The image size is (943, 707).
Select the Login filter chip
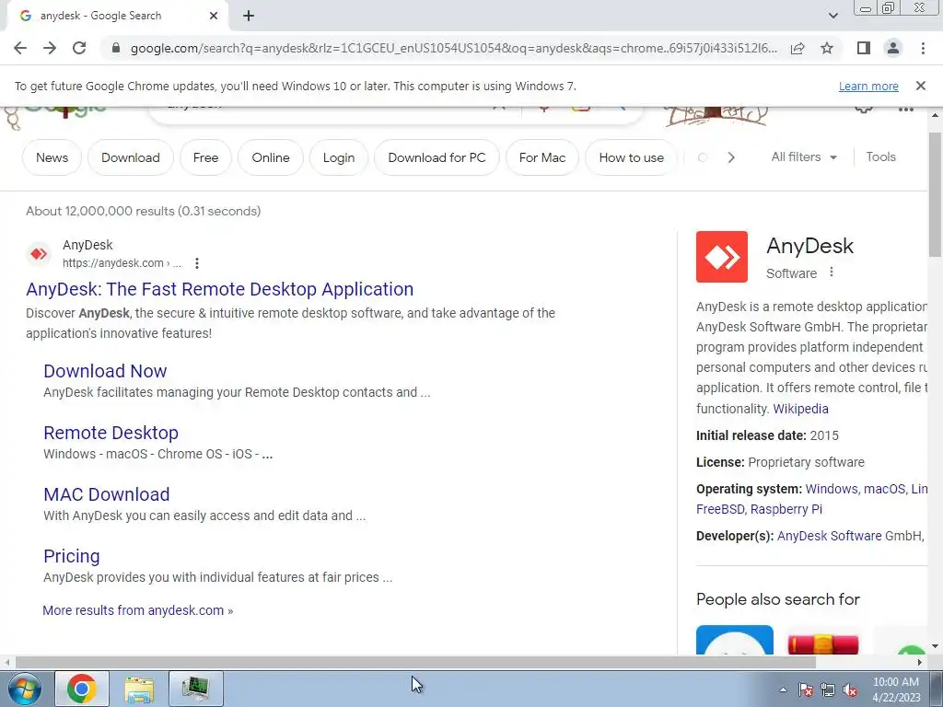tap(339, 157)
